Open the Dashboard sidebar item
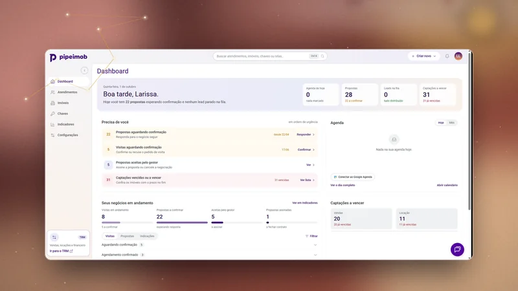518x291 pixels. coord(68,81)
